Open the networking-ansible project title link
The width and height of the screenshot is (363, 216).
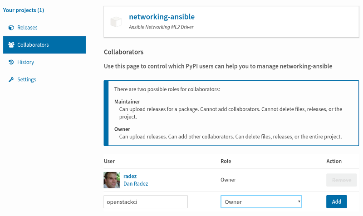(162, 17)
